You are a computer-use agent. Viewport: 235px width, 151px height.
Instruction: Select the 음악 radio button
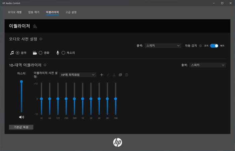tap(17, 53)
